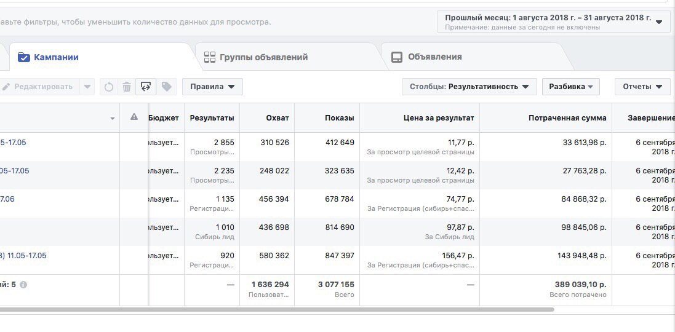Click the amount spent 33 613,96 р.
The height and width of the screenshot is (332, 675).
point(585,143)
